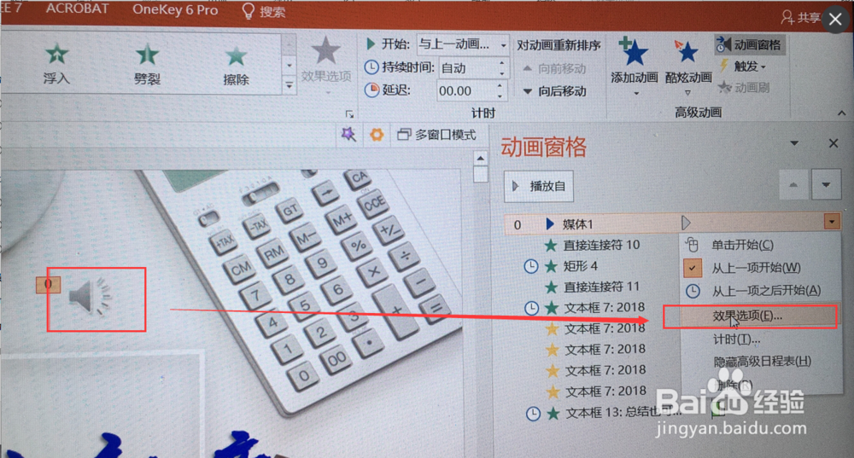Click clock icon beside 文本框 13
This screenshot has width=854, height=458.
533,414
